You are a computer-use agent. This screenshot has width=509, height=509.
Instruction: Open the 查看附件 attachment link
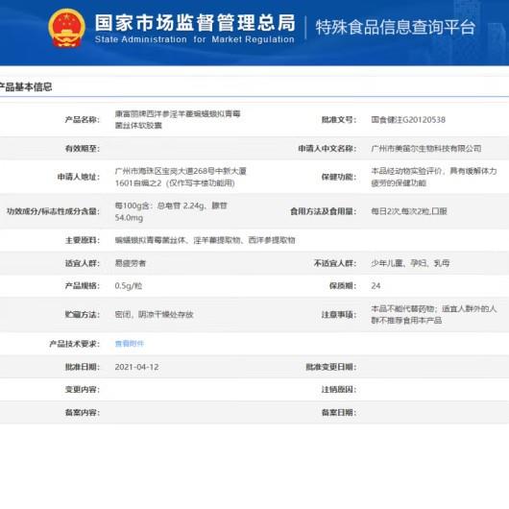pyautogui.click(x=130, y=344)
